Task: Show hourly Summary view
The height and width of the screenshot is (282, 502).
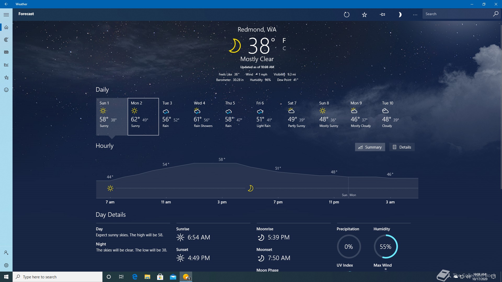Action: [x=370, y=147]
